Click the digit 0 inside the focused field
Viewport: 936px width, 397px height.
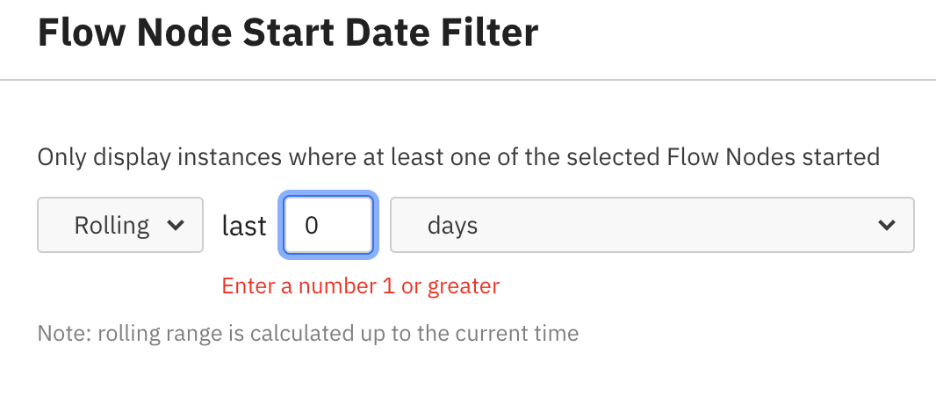(x=311, y=226)
